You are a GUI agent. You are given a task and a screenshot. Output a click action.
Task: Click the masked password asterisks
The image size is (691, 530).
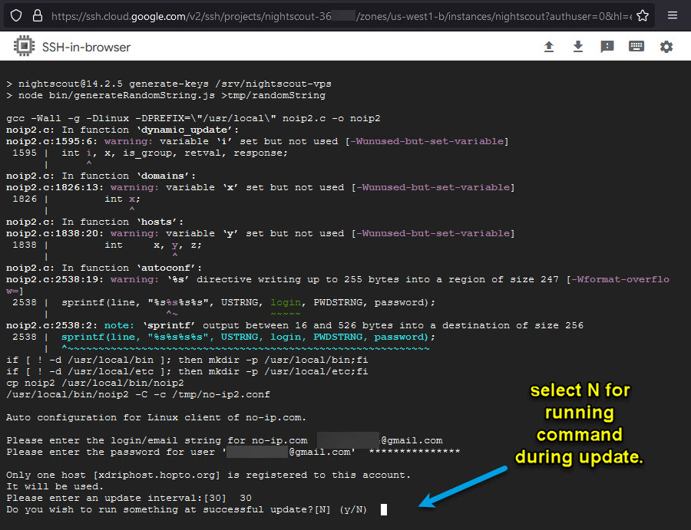tap(415, 452)
